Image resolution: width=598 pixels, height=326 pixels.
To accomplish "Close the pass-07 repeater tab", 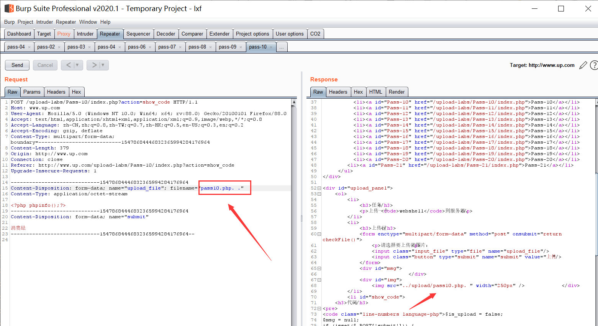I will [x=180, y=47].
